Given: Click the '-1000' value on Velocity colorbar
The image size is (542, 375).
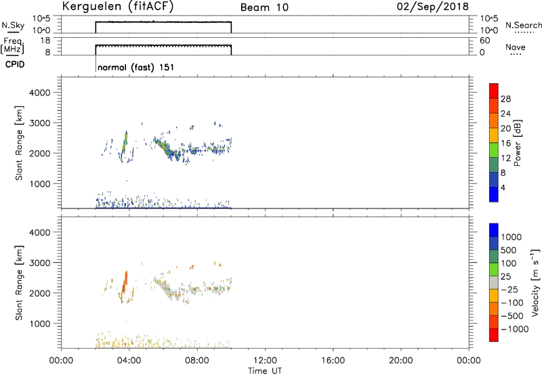Looking at the screenshot, I should (515, 329).
